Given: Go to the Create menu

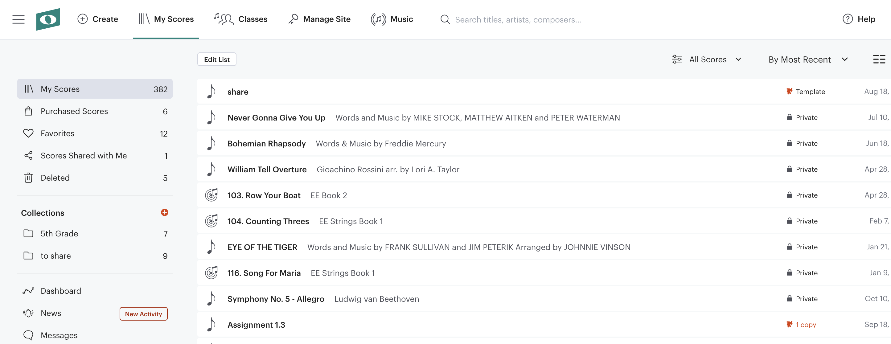Looking at the screenshot, I should pos(97,19).
